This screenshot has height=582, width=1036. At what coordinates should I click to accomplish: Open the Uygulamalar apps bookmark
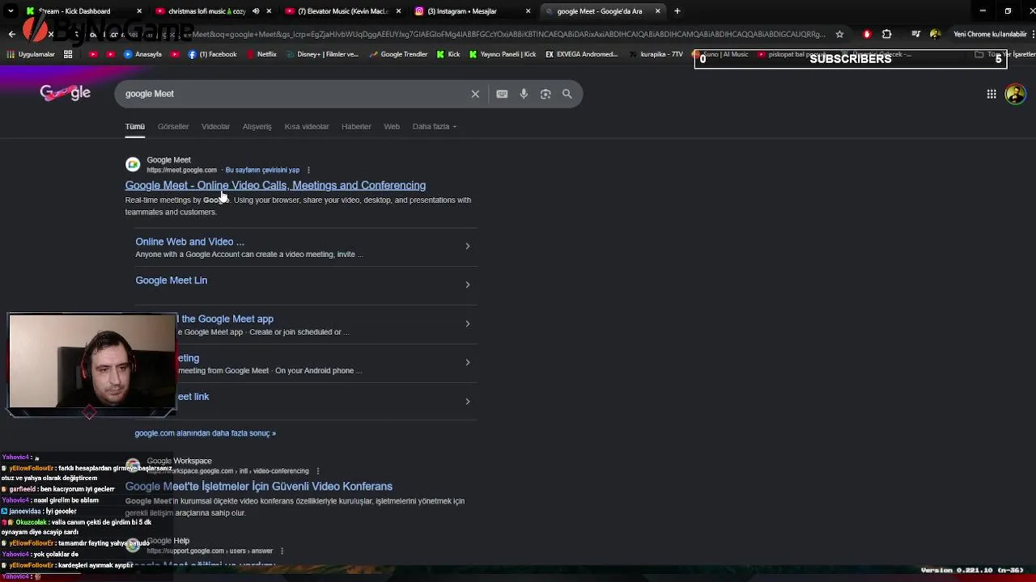31,54
